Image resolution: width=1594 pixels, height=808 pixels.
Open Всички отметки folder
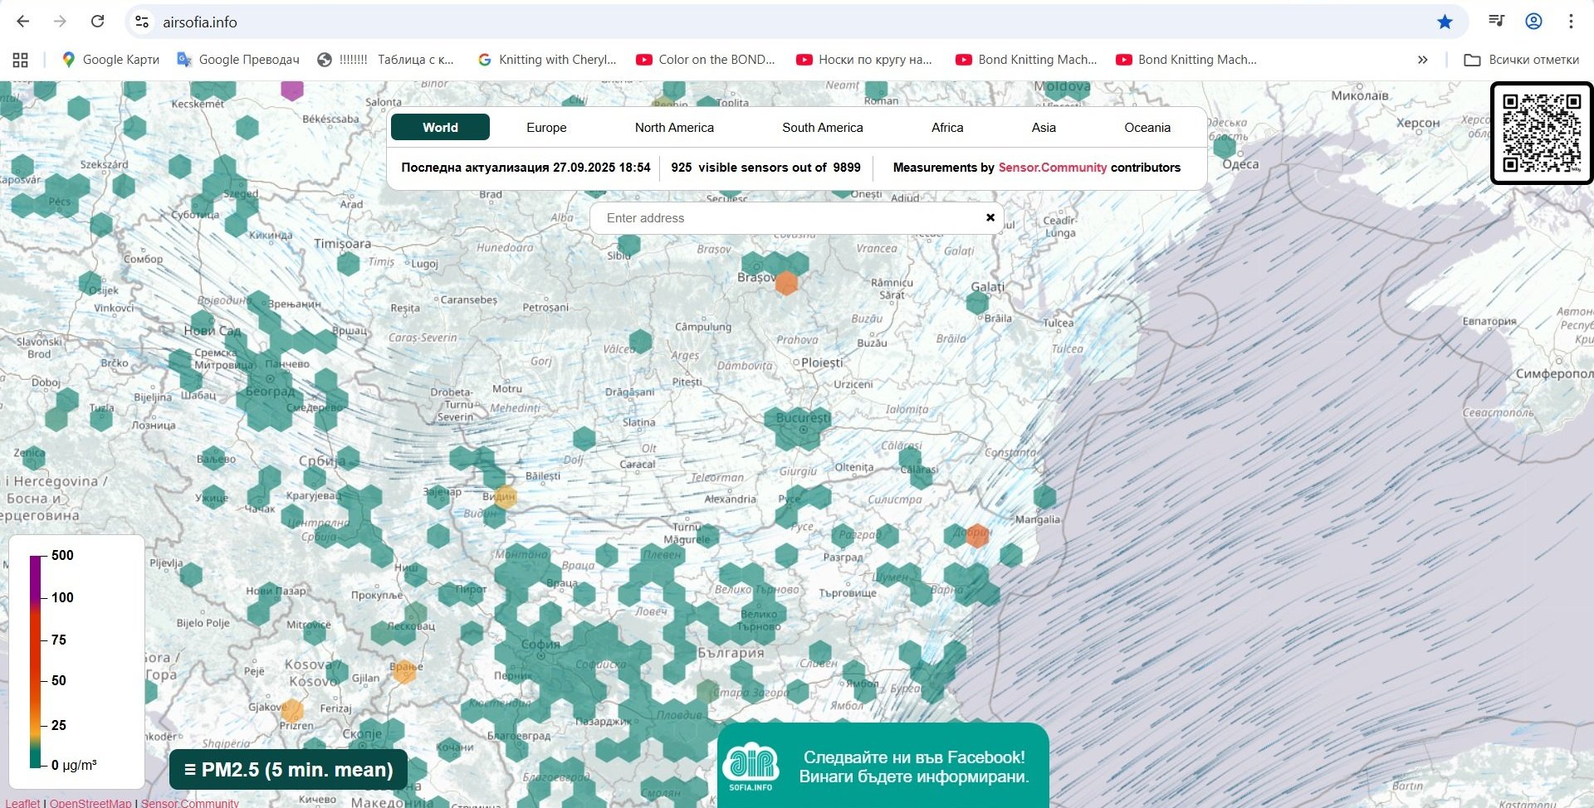click(x=1522, y=60)
